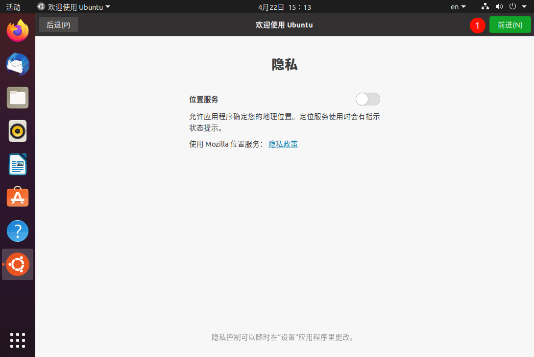Show applications grid button

coord(18,340)
